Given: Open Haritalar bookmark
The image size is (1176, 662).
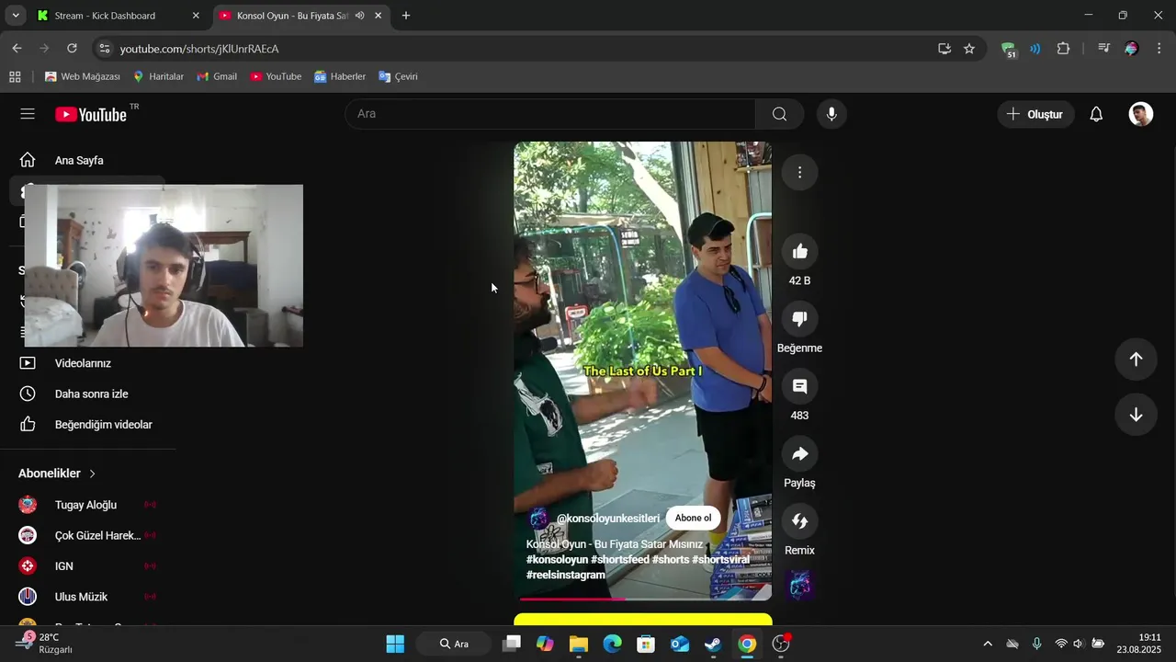Looking at the screenshot, I should [x=158, y=76].
